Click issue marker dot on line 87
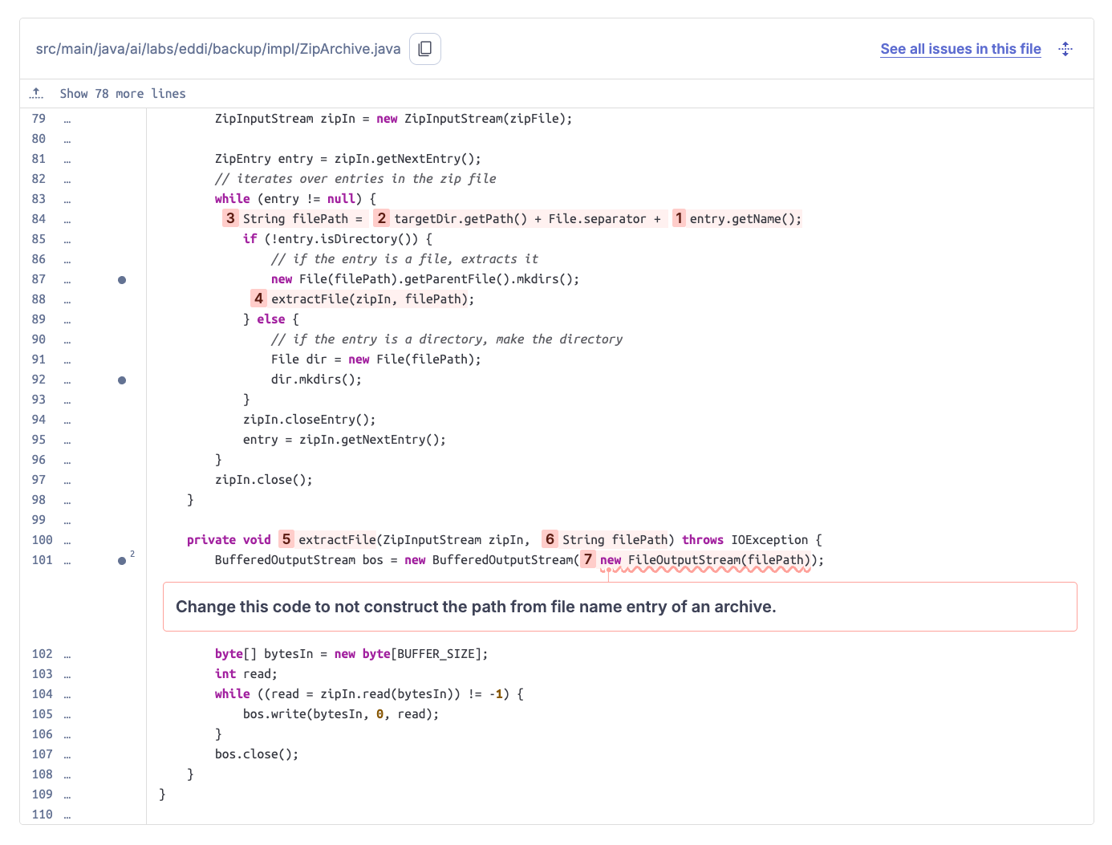The image size is (1112, 845). point(122,280)
